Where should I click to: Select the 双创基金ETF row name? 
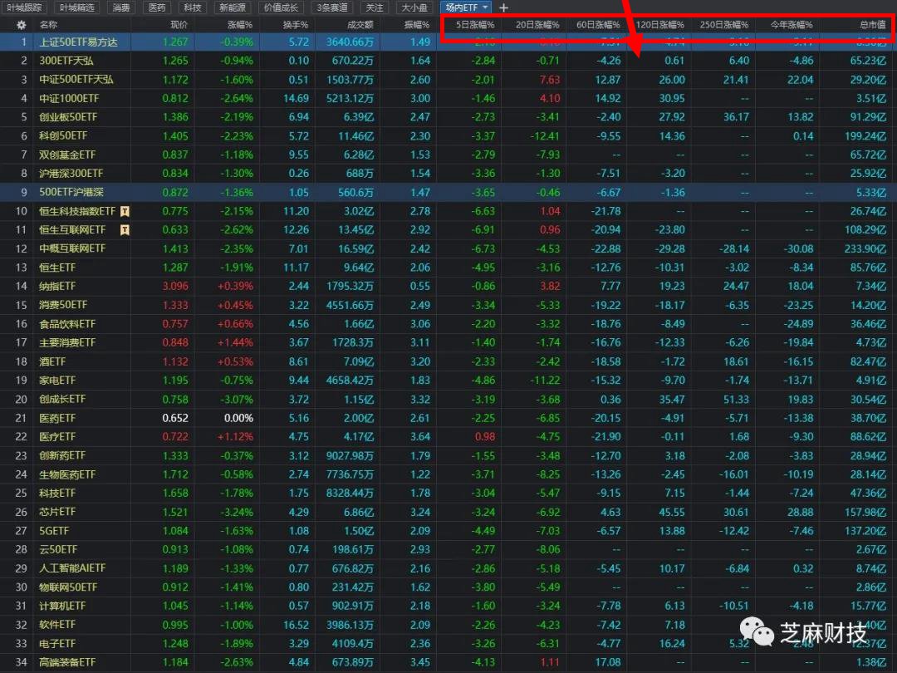tap(67, 155)
